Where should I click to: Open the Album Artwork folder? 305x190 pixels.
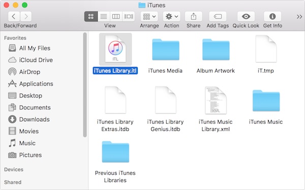[216, 49]
